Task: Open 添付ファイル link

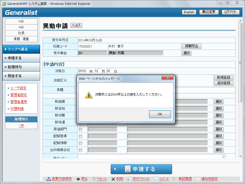Action: [x=141, y=179]
